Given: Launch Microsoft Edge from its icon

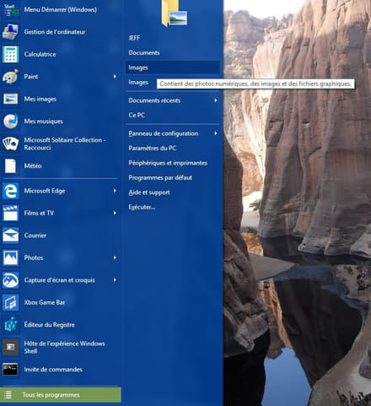Looking at the screenshot, I should pos(11,191).
